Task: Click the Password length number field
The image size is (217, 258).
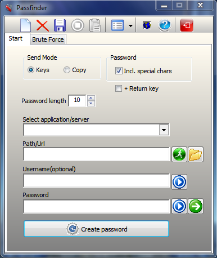Action: pos(77,101)
